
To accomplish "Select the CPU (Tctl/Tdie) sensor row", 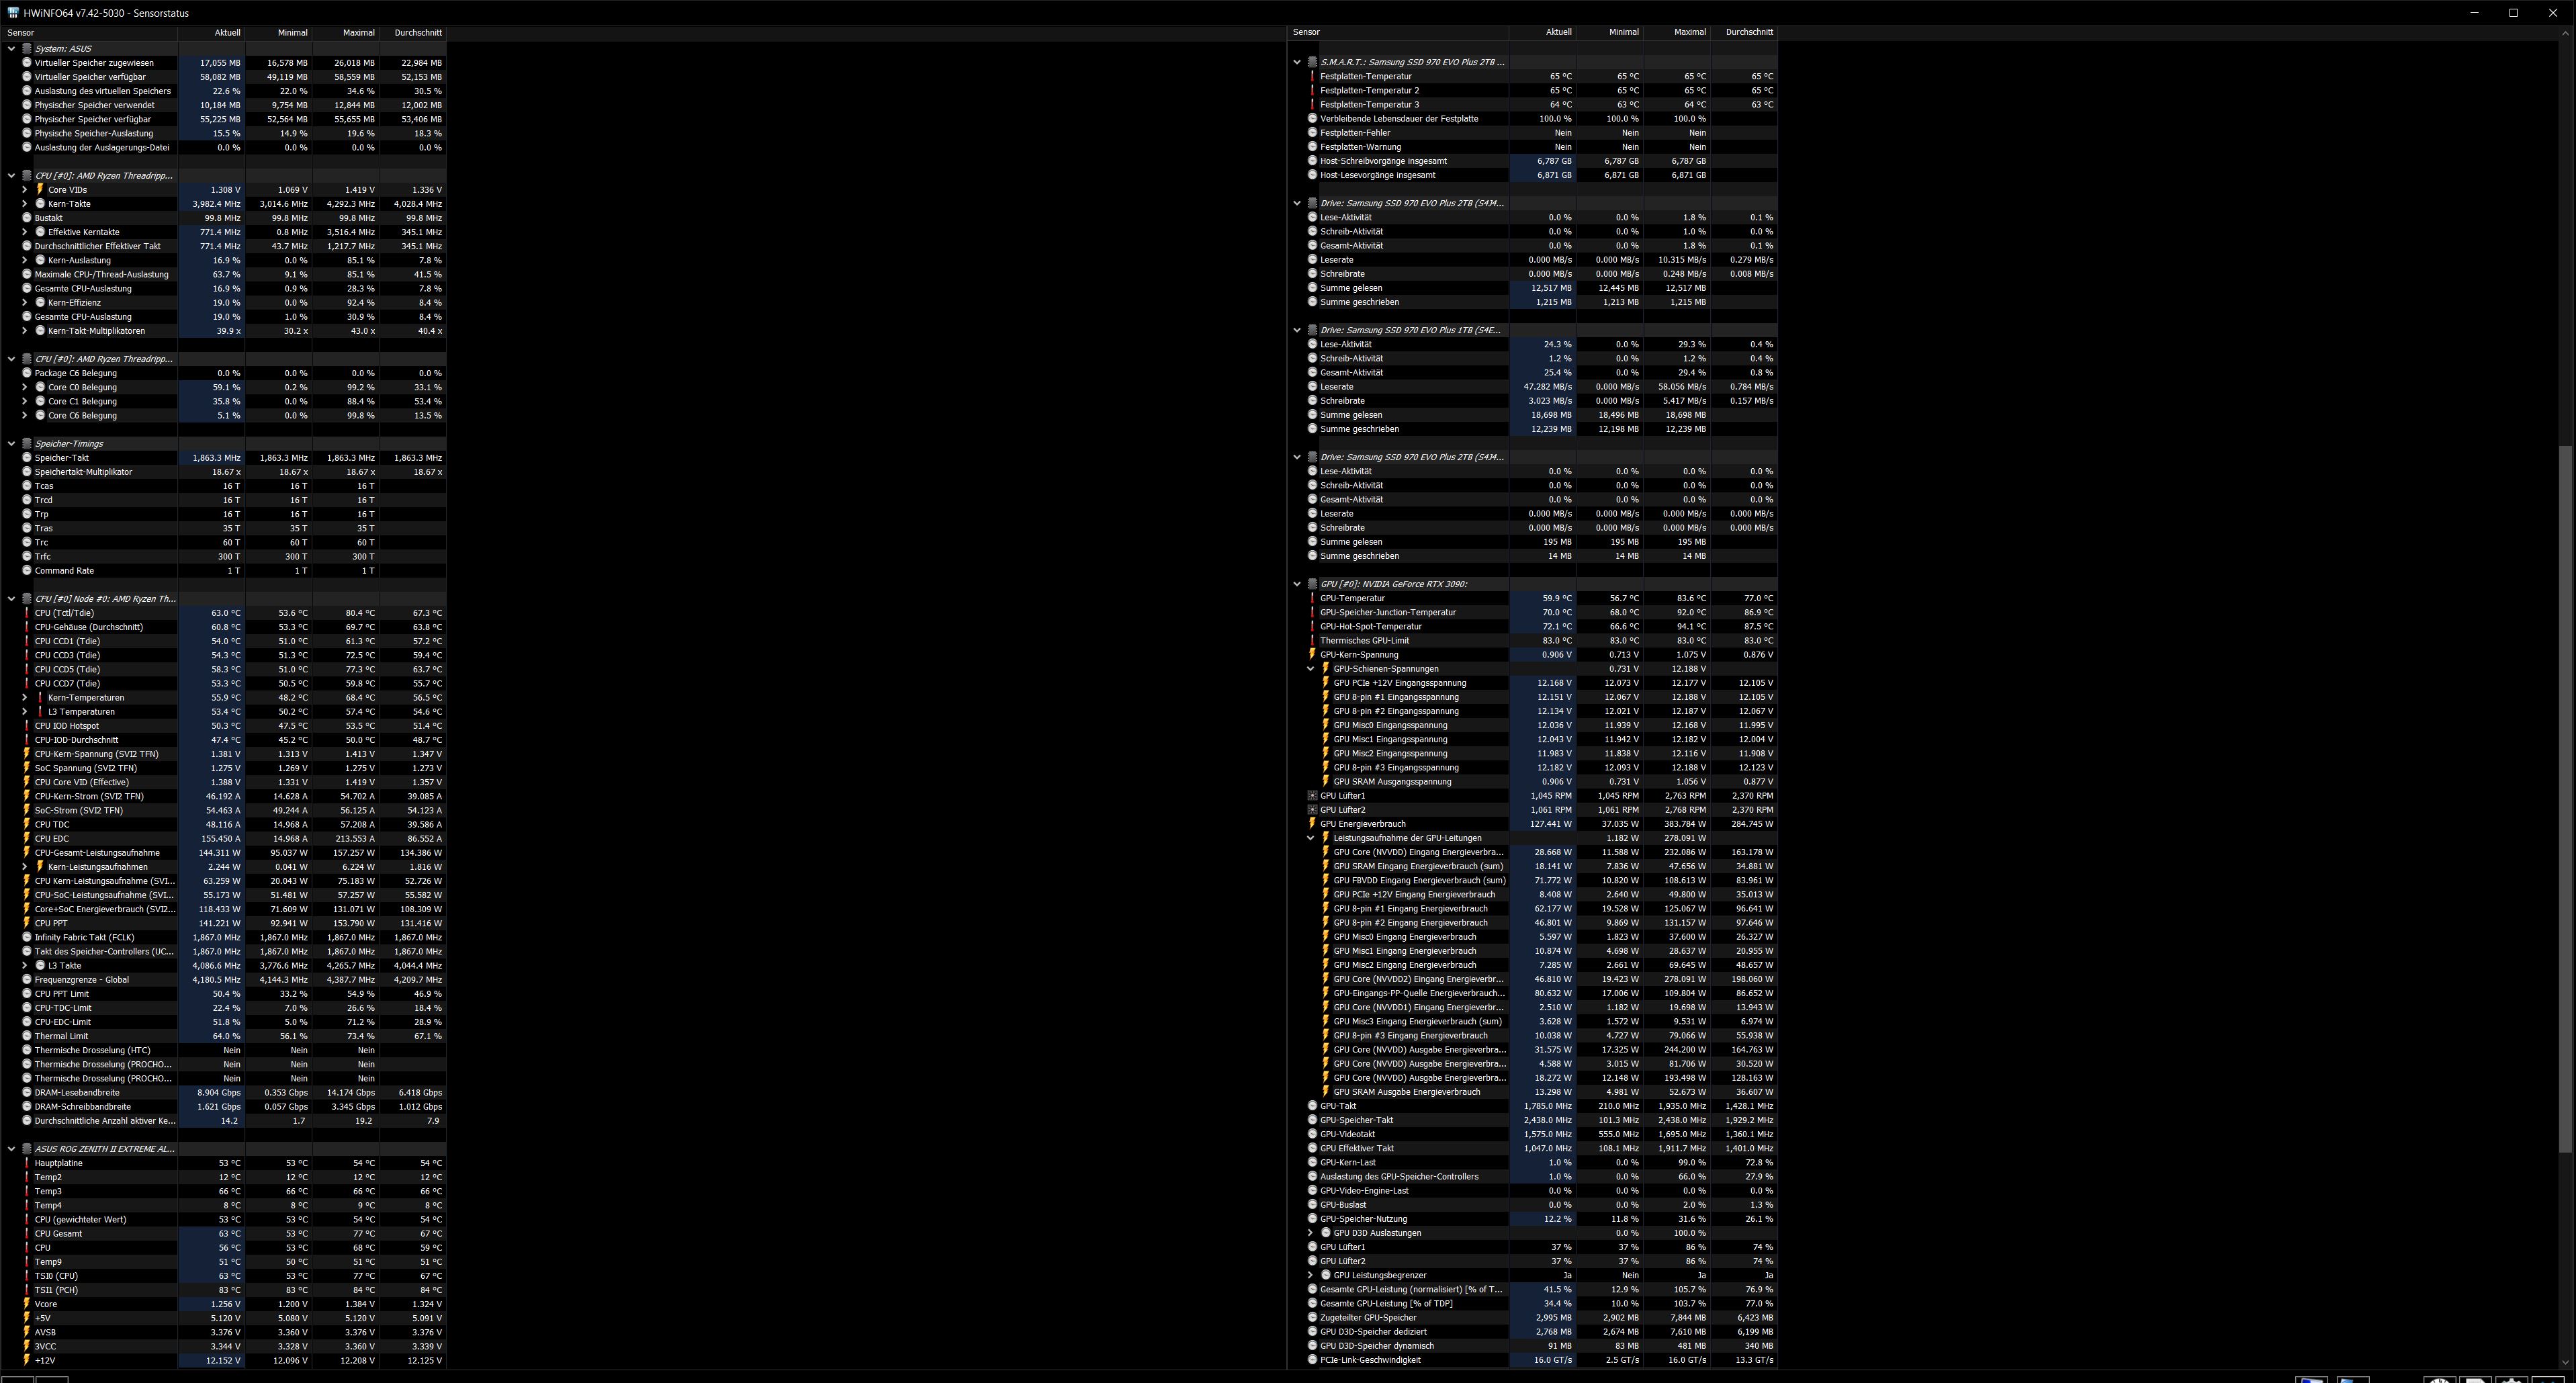I will pyautogui.click(x=64, y=613).
